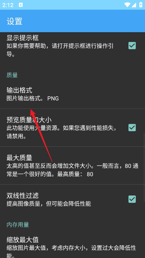
Task: Tap the 内存用量 section header
Action: coord(18,224)
